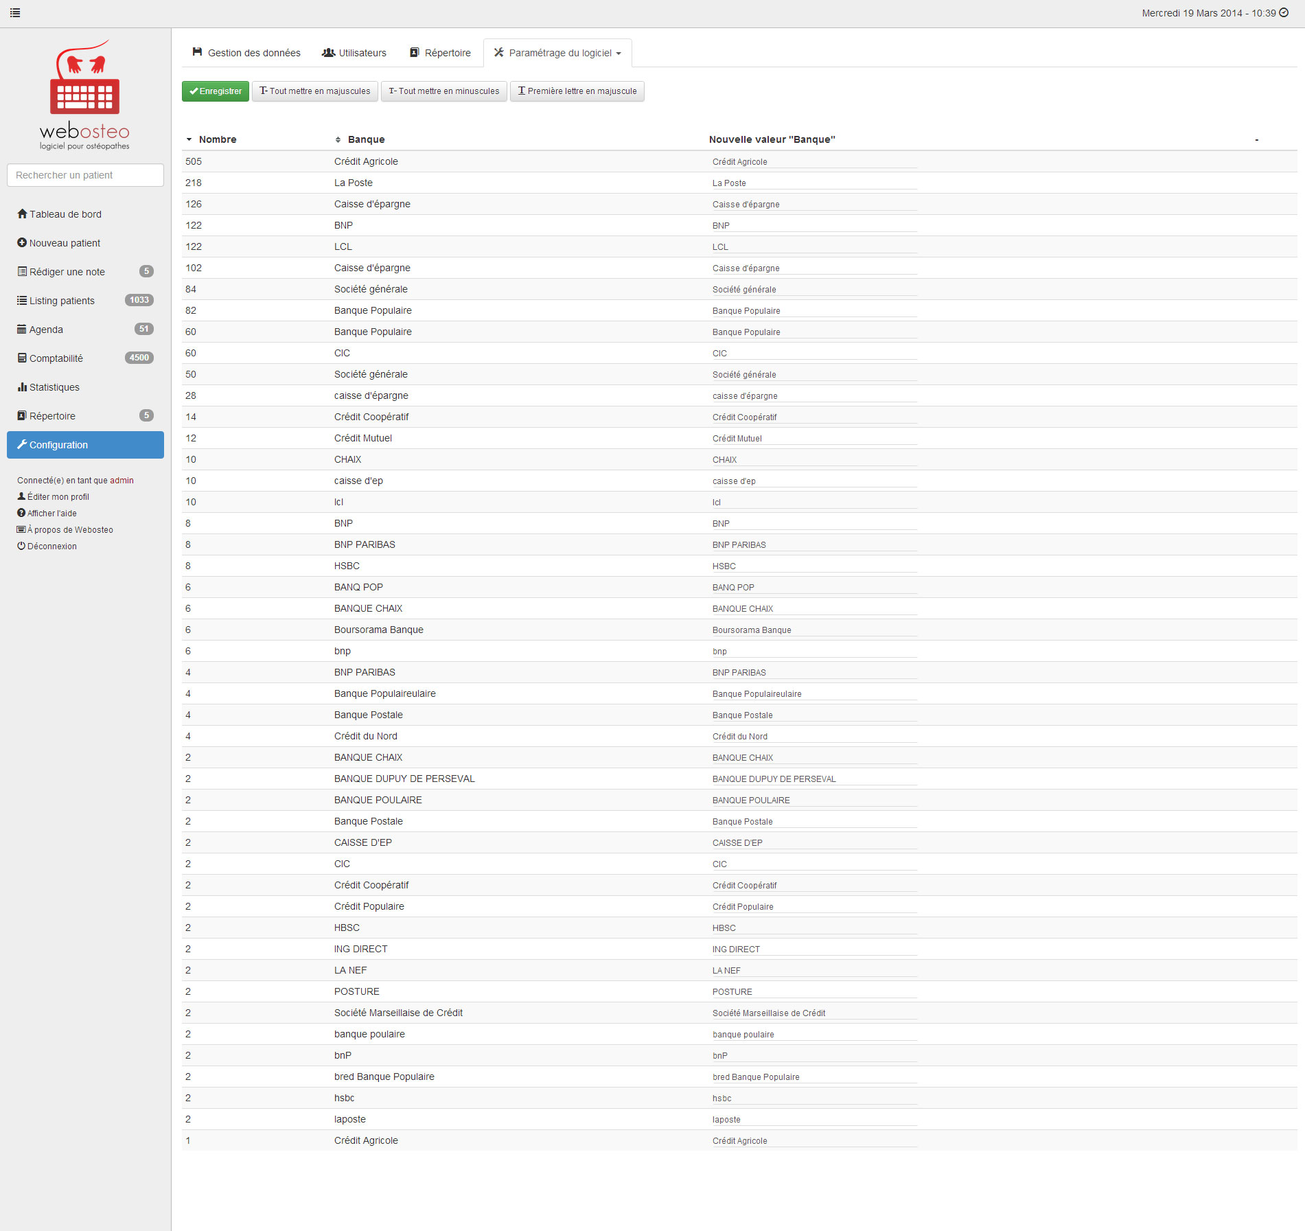This screenshot has width=1305, height=1231.
Task: Open the Statistiques section
Action: [x=85, y=387]
